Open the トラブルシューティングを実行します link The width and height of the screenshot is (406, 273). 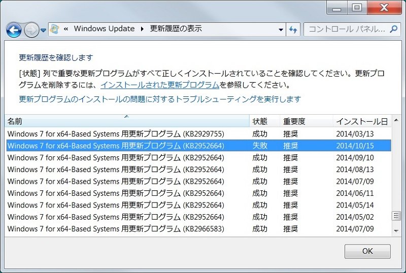[x=160, y=99]
